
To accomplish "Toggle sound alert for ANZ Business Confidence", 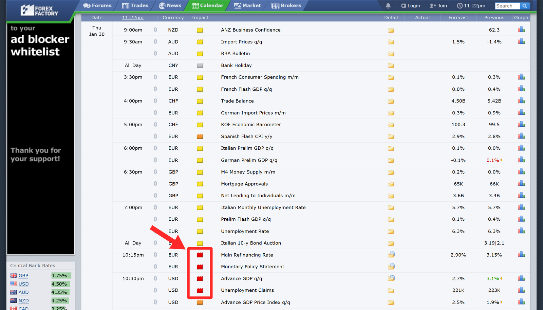I will (x=155, y=30).
